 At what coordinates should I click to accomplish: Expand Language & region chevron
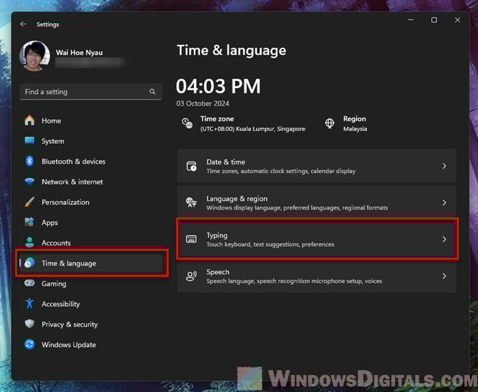pyautogui.click(x=444, y=202)
